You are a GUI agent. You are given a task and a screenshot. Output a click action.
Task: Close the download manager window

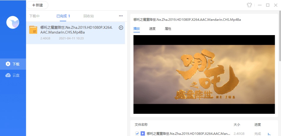click(276, 5)
